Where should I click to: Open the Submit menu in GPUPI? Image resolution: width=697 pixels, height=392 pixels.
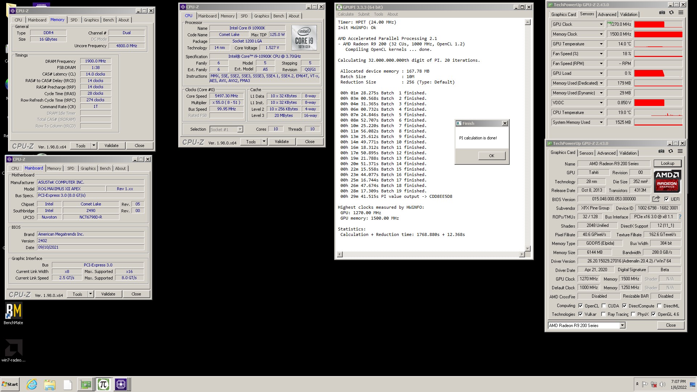click(363, 14)
